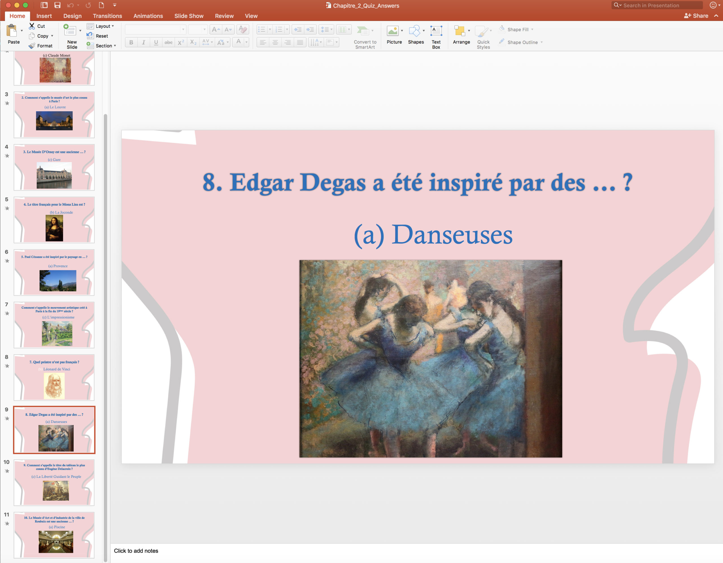Decrease font size with the A down icon
Screen dimensions: 723x563
pyautogui.click(x=228, y=30)
